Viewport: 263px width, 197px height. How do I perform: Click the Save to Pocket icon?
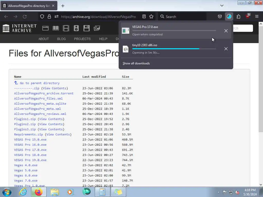pos(220,16)
